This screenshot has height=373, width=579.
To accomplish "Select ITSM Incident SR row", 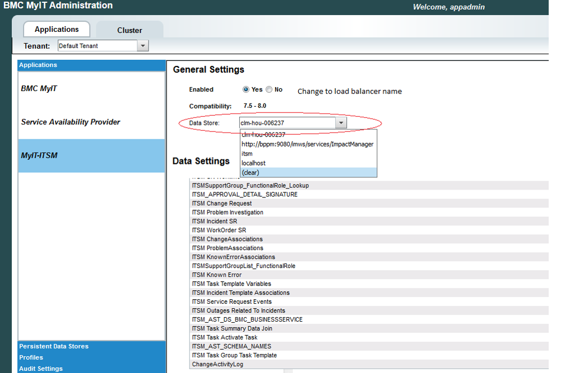I will pos(369,221).
